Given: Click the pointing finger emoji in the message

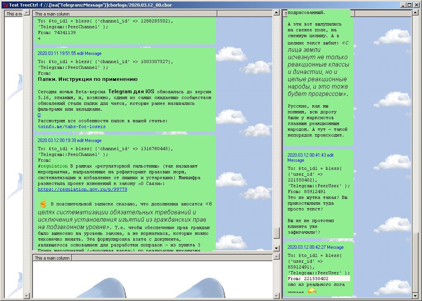Looking at the screenshot, I should coord(43,203).
